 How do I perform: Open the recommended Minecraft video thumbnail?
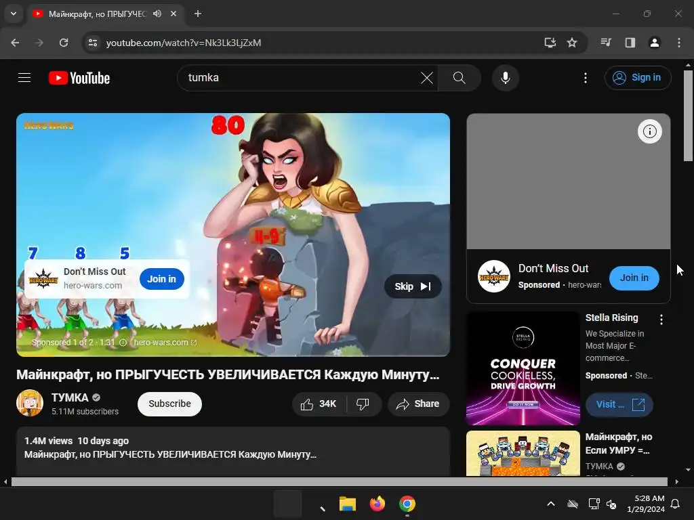[x=523, y=454]
